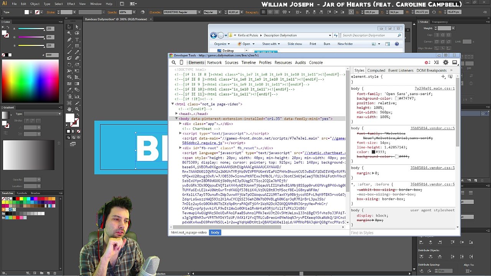The height and width of the screenshot is (276, 491).
Task: Click the Explorer Slide show button
Action: pyautogui.click(x=295, y=44)
